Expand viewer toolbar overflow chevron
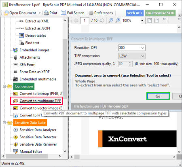Viewport: 182px width, 167px height. point(164,19)
